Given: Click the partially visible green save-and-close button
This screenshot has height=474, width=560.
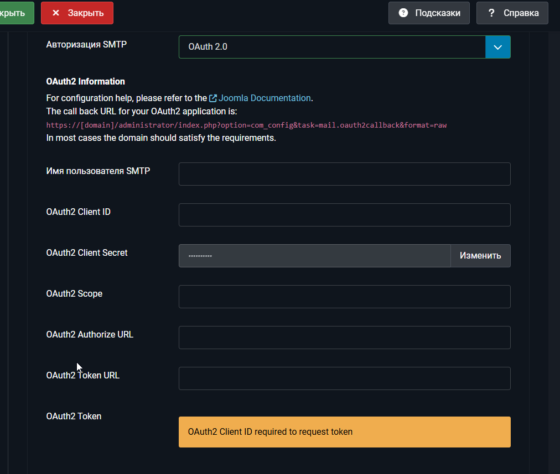Looking at the screenshot, I should pyautogui.click(x=17, y=13).
